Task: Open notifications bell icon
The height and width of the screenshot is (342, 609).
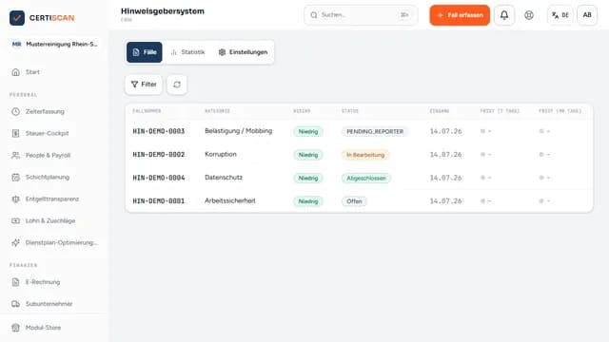Action: pyautogui.click(x=504, y=15)
